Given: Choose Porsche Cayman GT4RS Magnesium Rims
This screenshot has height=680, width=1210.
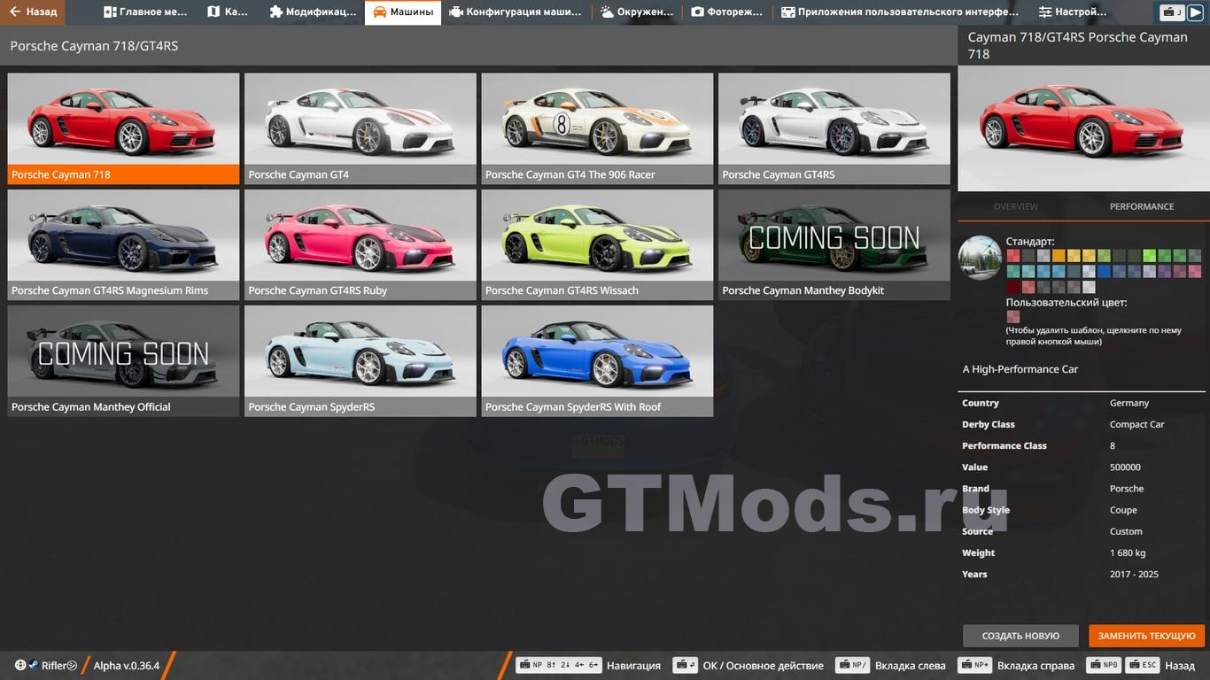Looking at the screenshot, I should pyautogui.click(x=123, y=244).
